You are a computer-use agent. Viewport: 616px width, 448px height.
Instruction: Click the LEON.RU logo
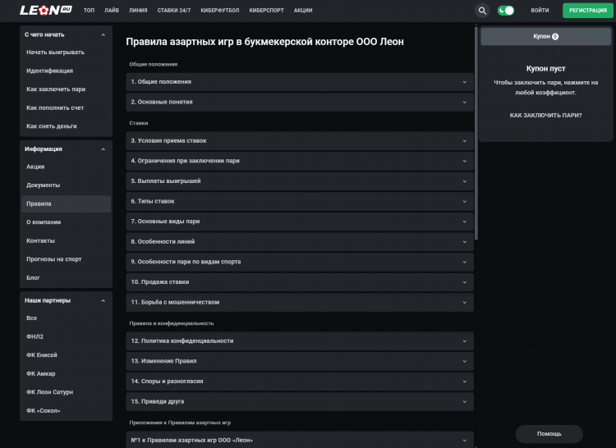pos(45,10)
